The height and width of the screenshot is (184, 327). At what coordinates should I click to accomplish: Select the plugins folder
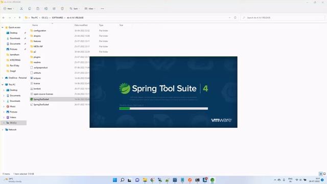tap(37, 57)
